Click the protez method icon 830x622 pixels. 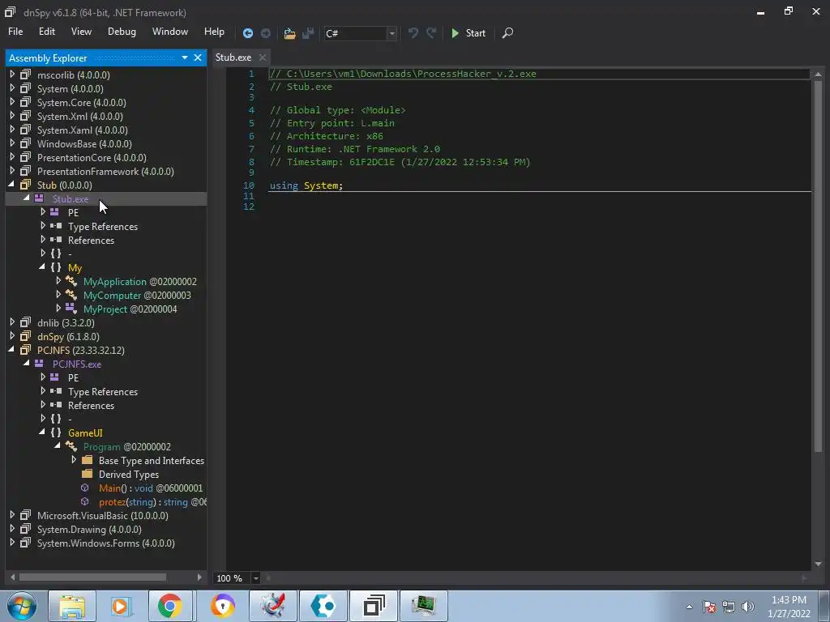point(84,501)
